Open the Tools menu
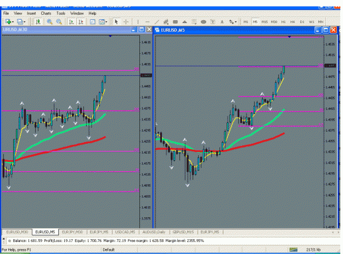Image resolution: width=343 pixels, height=254 pixels. (x=60, y=13)
